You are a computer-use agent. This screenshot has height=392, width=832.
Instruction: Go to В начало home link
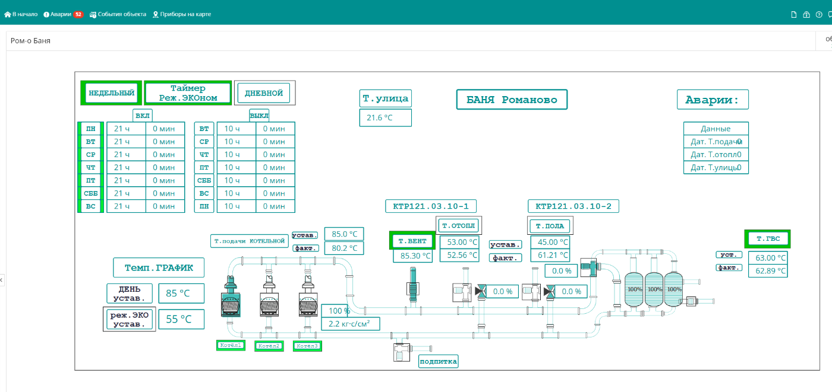tap(21, 14)
